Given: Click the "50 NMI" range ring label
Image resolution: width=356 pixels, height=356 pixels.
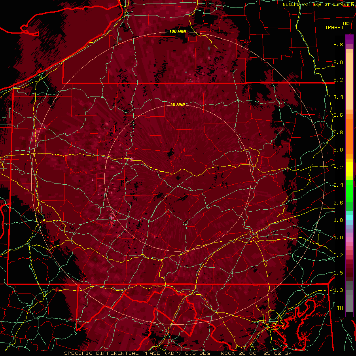Looking at the screenshot, I should (x=178, y=104).
